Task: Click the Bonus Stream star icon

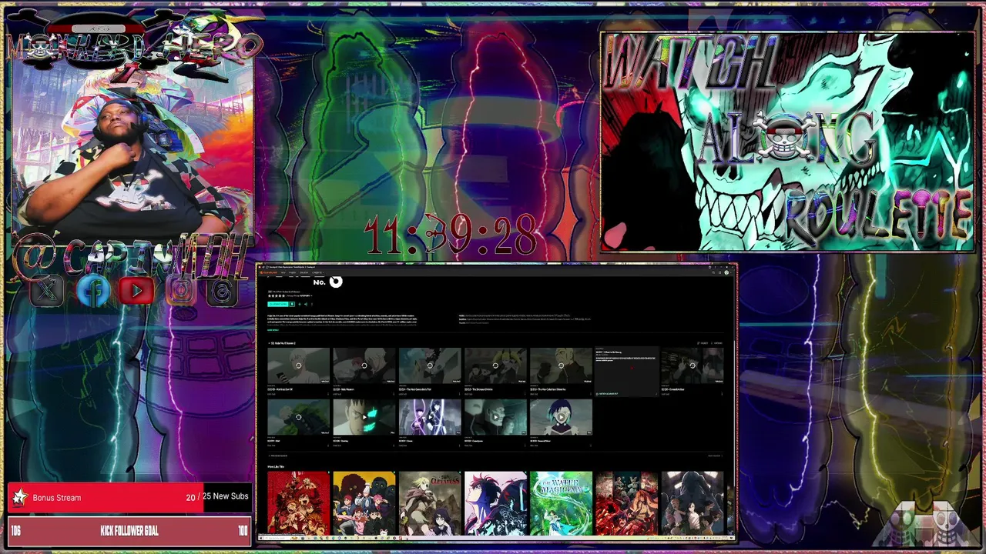Action: (x=20, y=498)
